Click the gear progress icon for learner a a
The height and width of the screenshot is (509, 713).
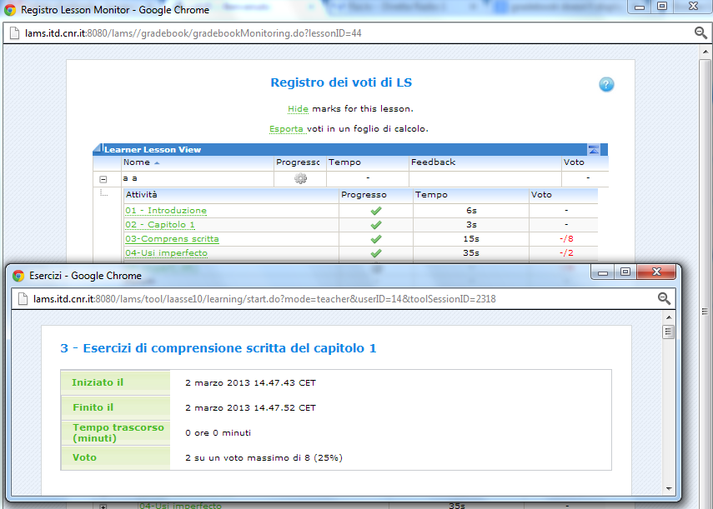click(300, 178)
